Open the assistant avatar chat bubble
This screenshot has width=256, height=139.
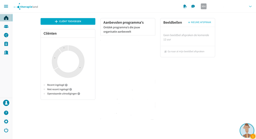pos(247,130)
